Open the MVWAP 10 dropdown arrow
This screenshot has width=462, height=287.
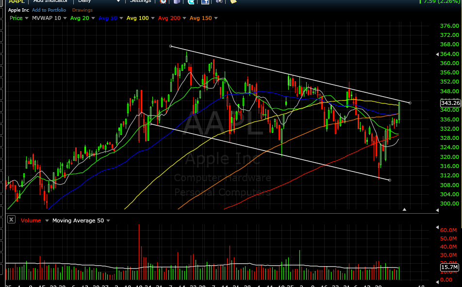click(x=65, y=18)
